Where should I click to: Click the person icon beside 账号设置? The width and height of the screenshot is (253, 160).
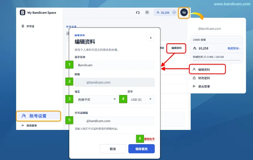point(24,116)
